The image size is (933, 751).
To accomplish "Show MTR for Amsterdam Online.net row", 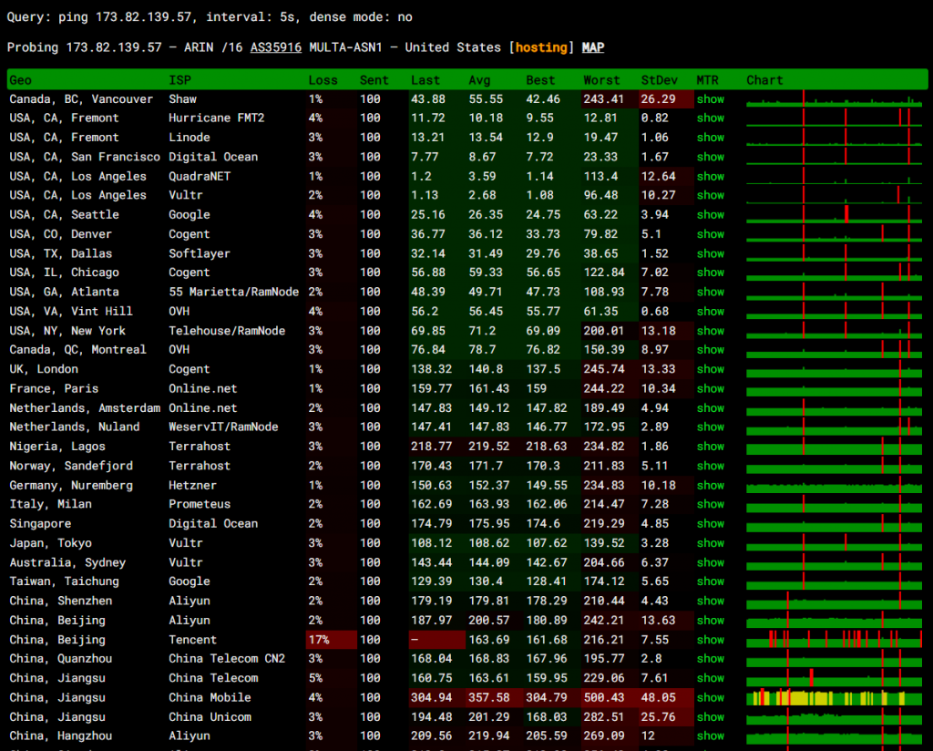I will point(711,408).
